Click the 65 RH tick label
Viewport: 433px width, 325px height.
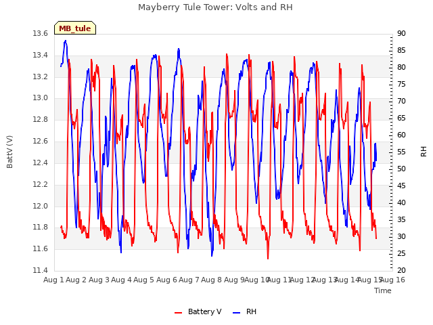401,118
